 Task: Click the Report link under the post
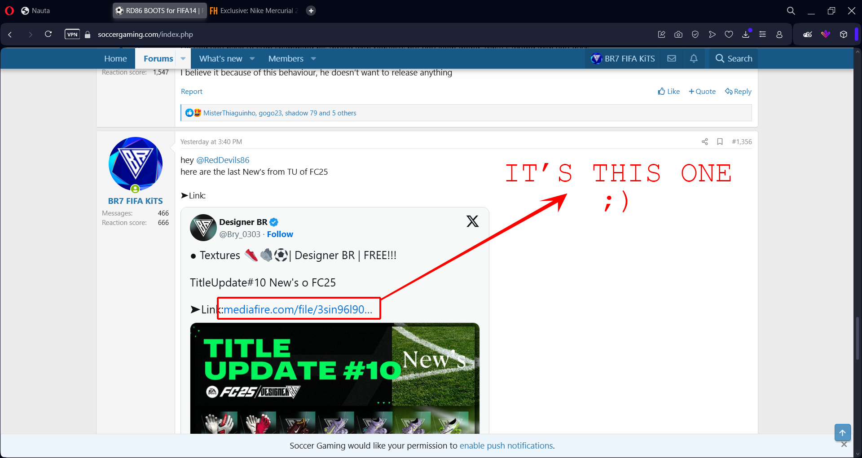pos(192,91)
